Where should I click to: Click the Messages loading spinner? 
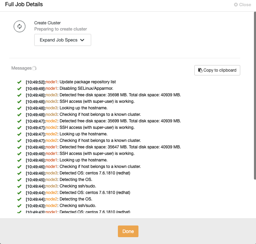coord(34,68)
